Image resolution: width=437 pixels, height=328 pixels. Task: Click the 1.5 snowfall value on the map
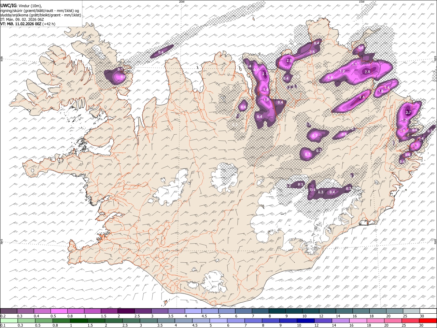coord(266,100)
